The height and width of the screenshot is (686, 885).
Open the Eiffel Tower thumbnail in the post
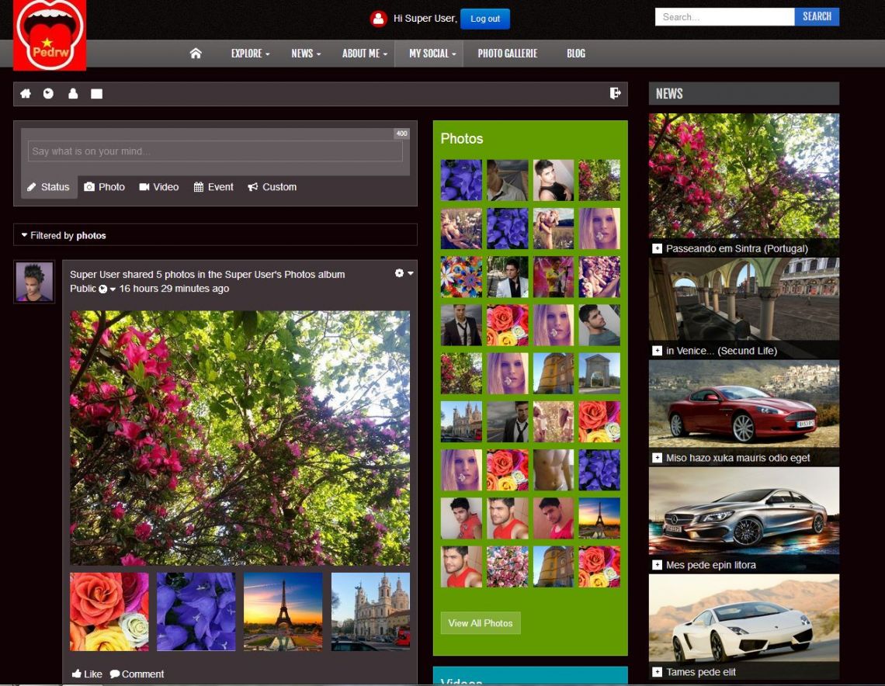coord(283,612)
